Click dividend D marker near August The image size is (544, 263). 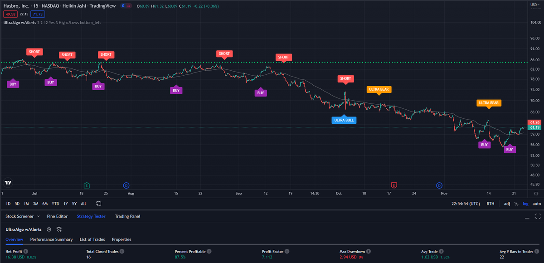tap(126, 185)
